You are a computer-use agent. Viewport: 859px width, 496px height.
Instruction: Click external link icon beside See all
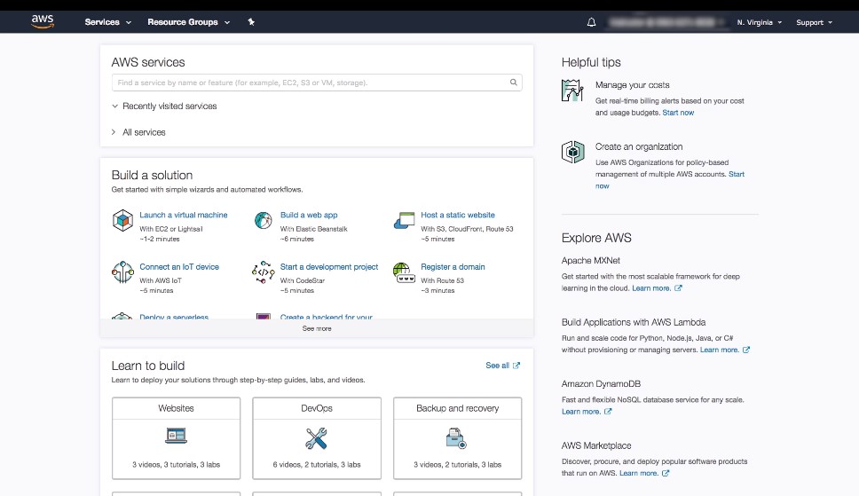(x=516, y=366)
